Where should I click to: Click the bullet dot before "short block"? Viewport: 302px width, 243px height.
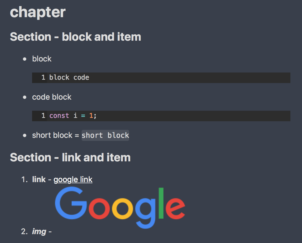coord(25,135)
